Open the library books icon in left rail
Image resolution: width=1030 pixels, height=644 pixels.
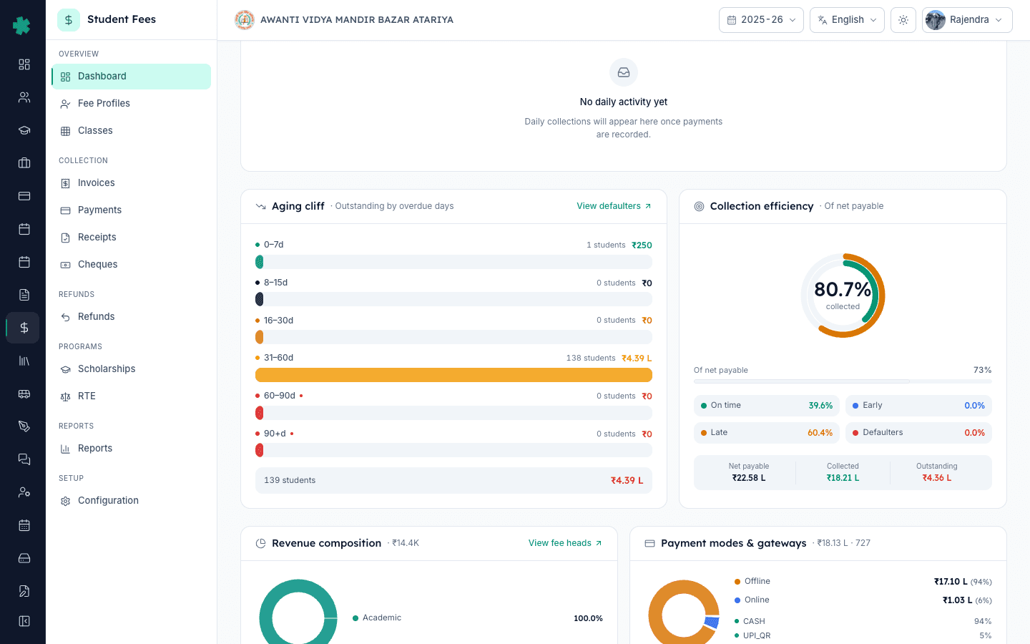click(x=24, y=361)
